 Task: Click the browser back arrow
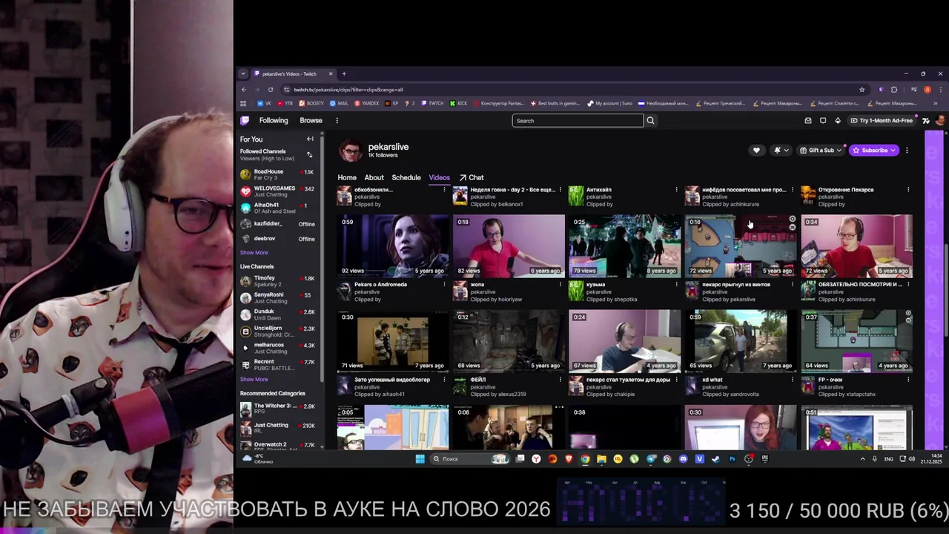[x=243, y=90]
